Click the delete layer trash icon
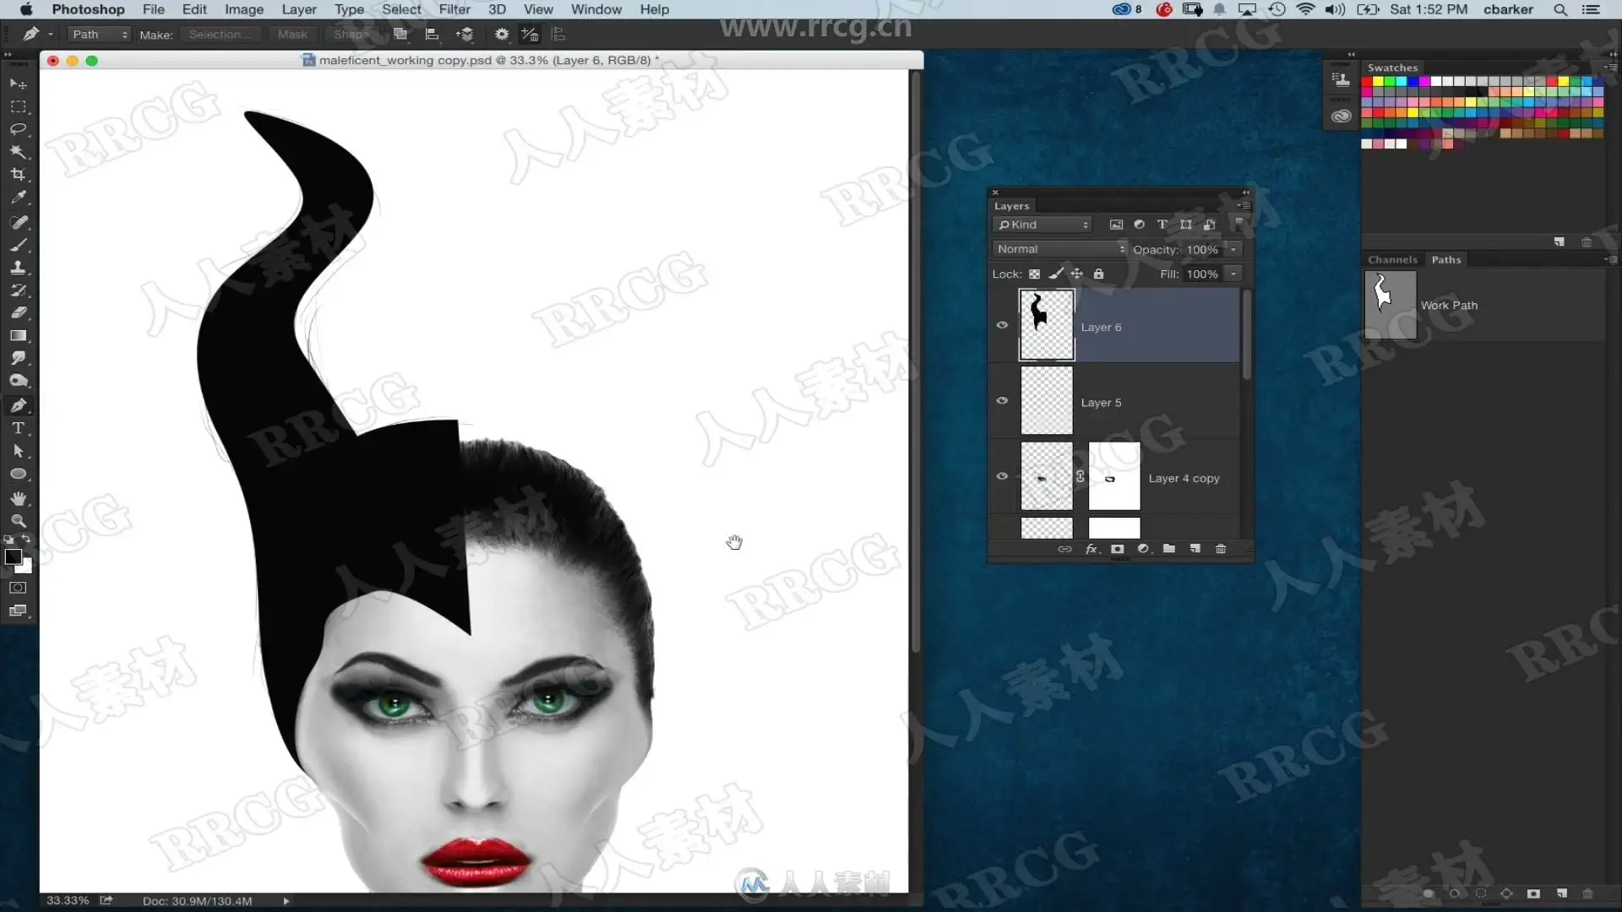This screenshot has height=912, width=1622. tap(1221, 549)
